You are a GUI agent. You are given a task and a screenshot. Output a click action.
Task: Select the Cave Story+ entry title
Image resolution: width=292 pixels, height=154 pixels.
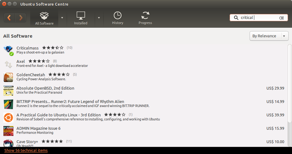[27, 142]
